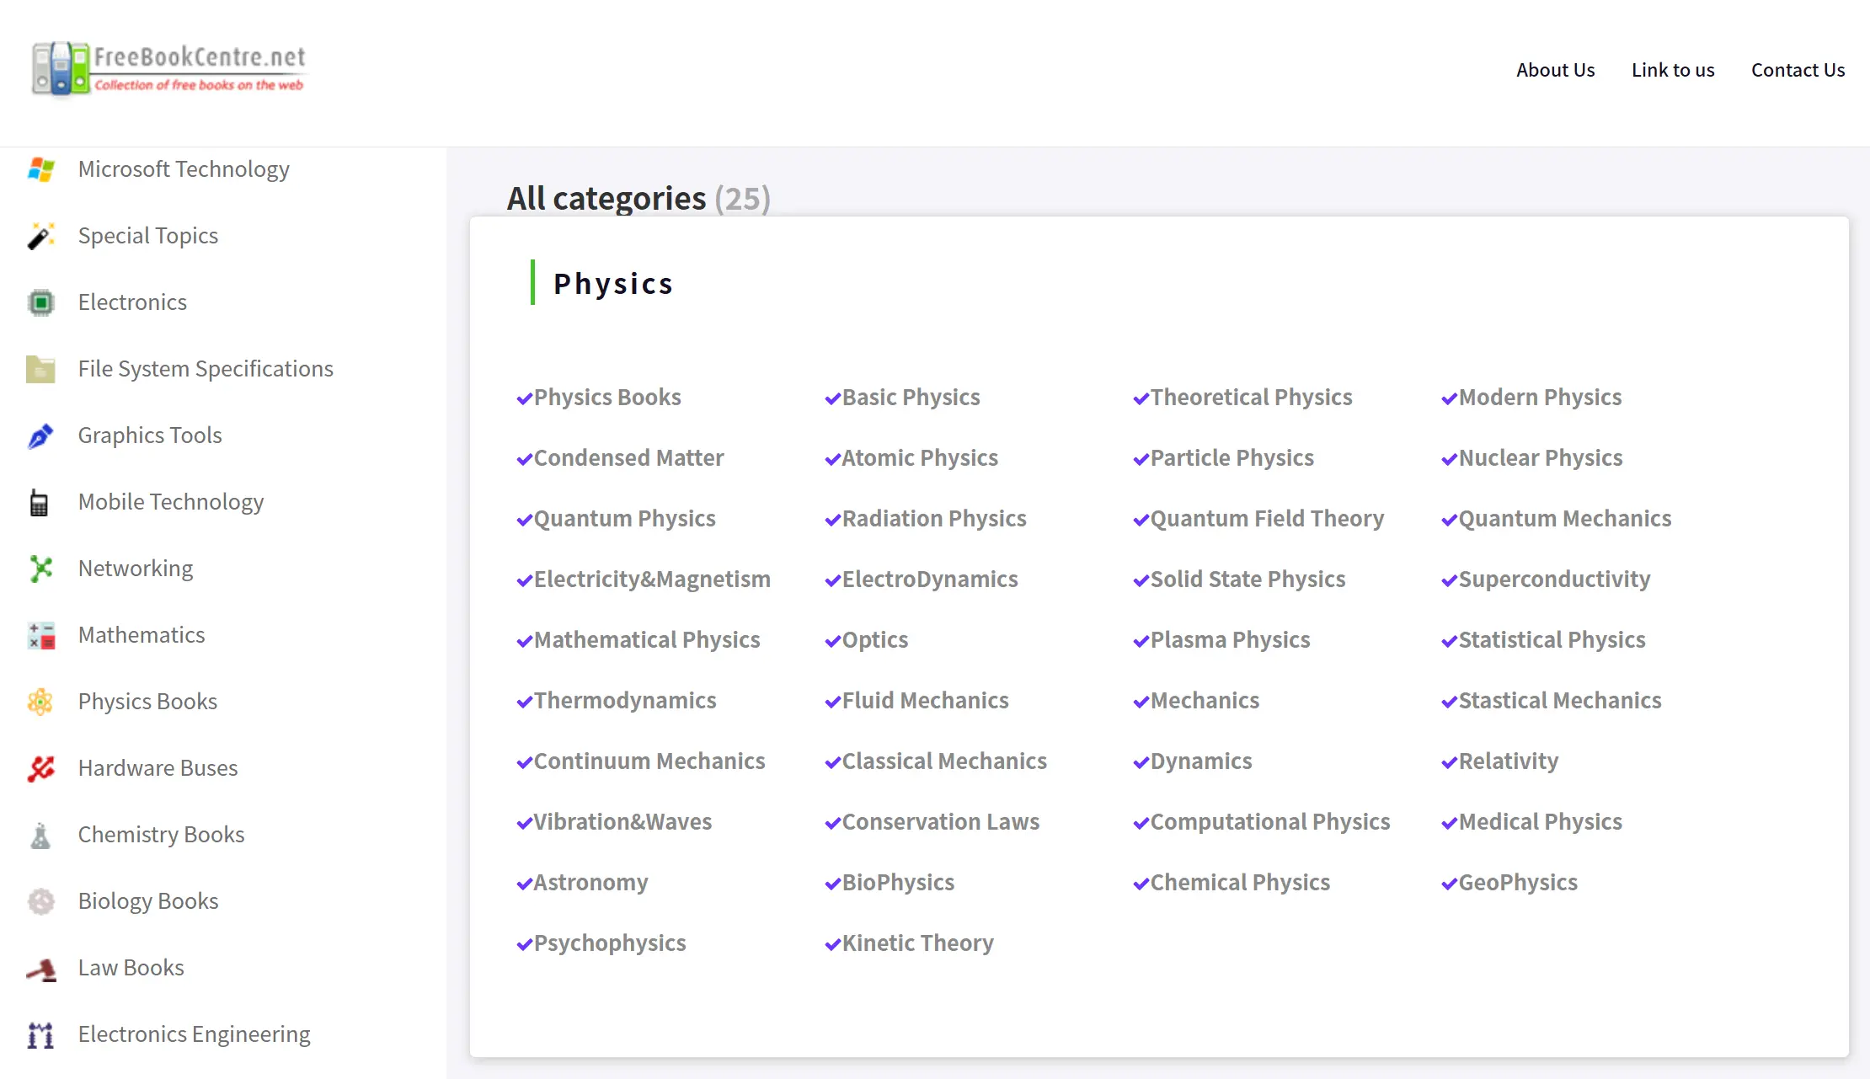
Task: Open Contact Us in the header
Action: (1798, 70)
